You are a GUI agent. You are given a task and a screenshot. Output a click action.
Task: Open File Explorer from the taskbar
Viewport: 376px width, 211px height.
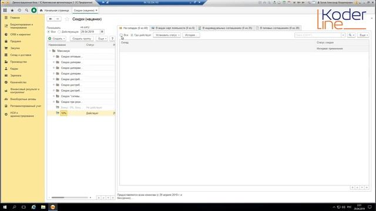pos(43,207)
